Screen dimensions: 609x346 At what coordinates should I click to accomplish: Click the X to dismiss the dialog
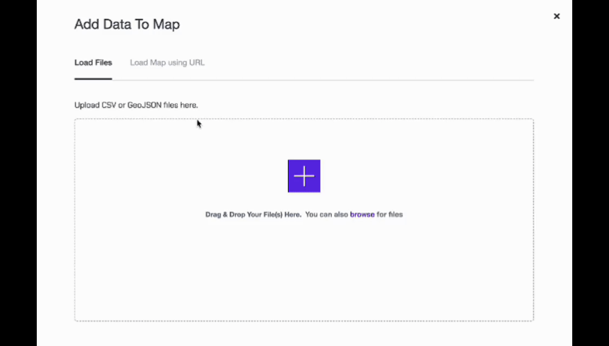(x=557, y=16)
